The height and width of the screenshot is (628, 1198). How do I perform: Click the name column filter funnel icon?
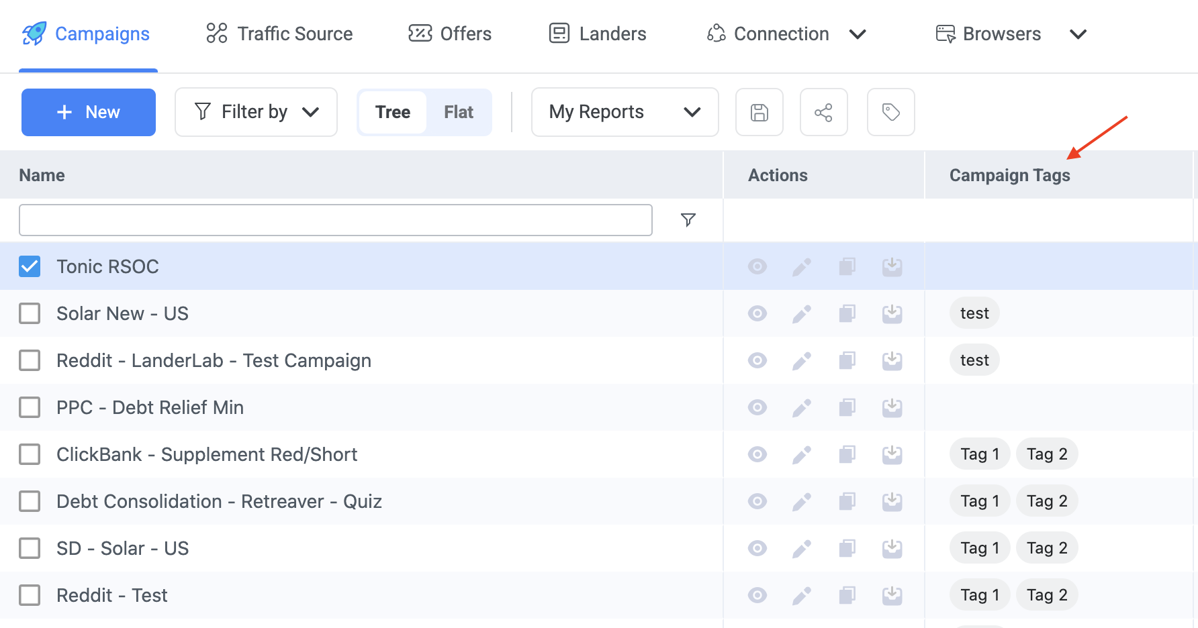click(x=688, y=220)
